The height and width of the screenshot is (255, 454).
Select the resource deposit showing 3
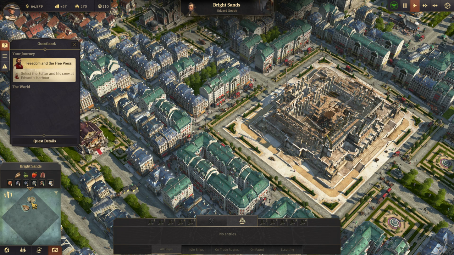click(x=18, y=183)
